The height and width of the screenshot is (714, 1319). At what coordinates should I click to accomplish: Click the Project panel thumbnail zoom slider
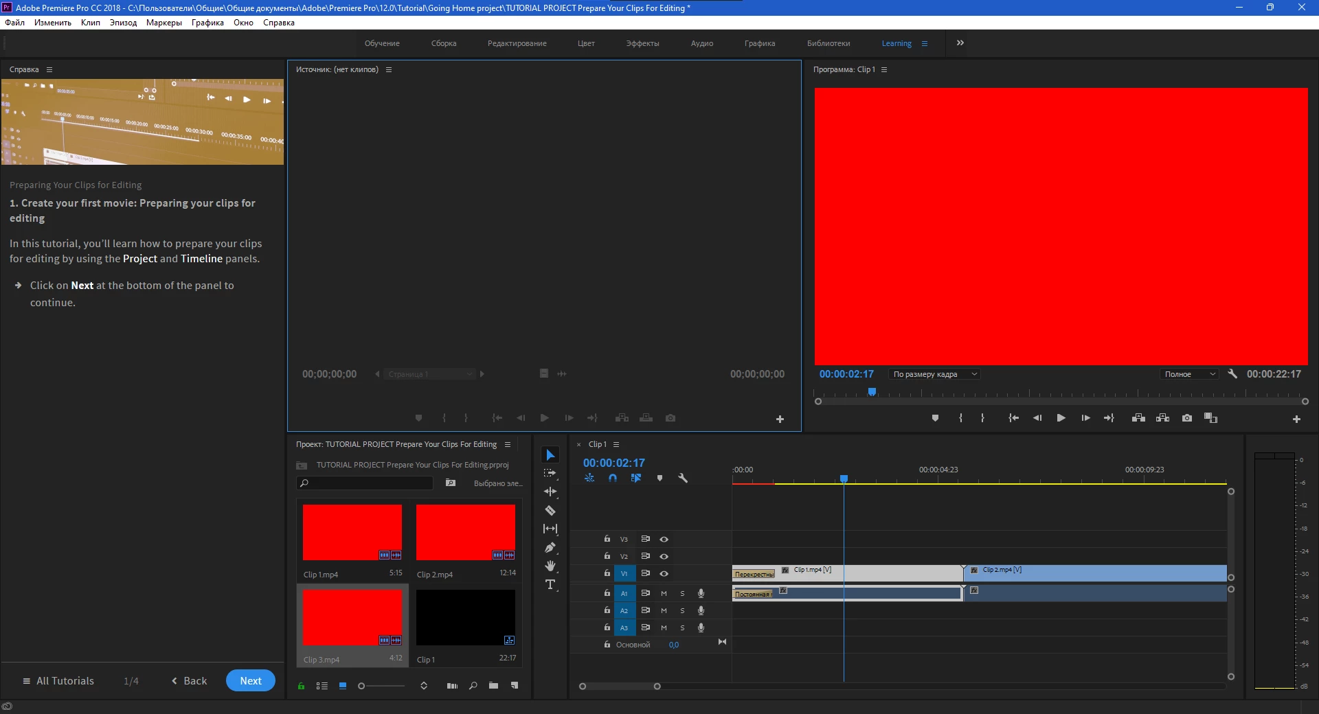pos(382,686)
